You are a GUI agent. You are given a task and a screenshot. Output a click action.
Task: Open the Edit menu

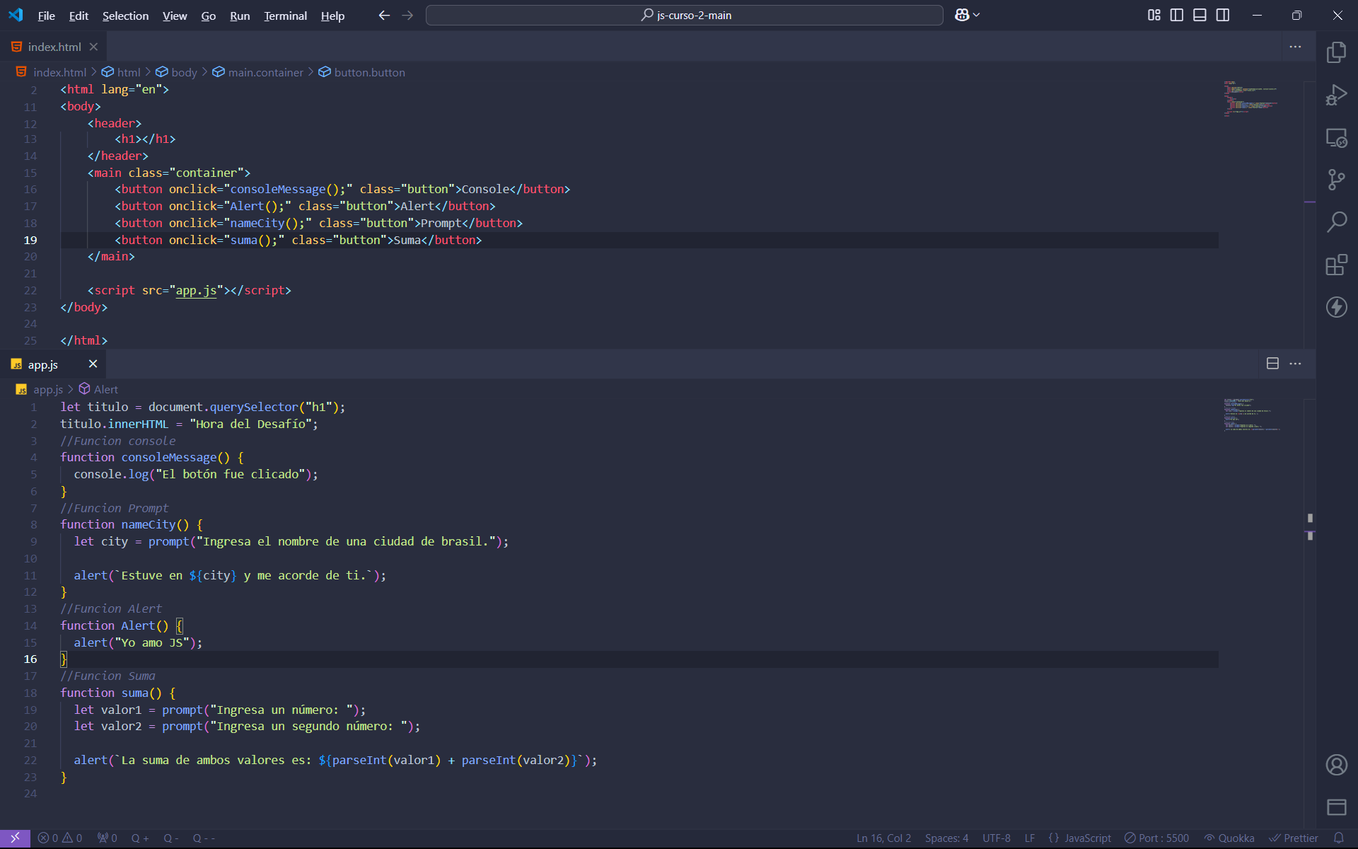pyautogui.click(x=79, y=16)
